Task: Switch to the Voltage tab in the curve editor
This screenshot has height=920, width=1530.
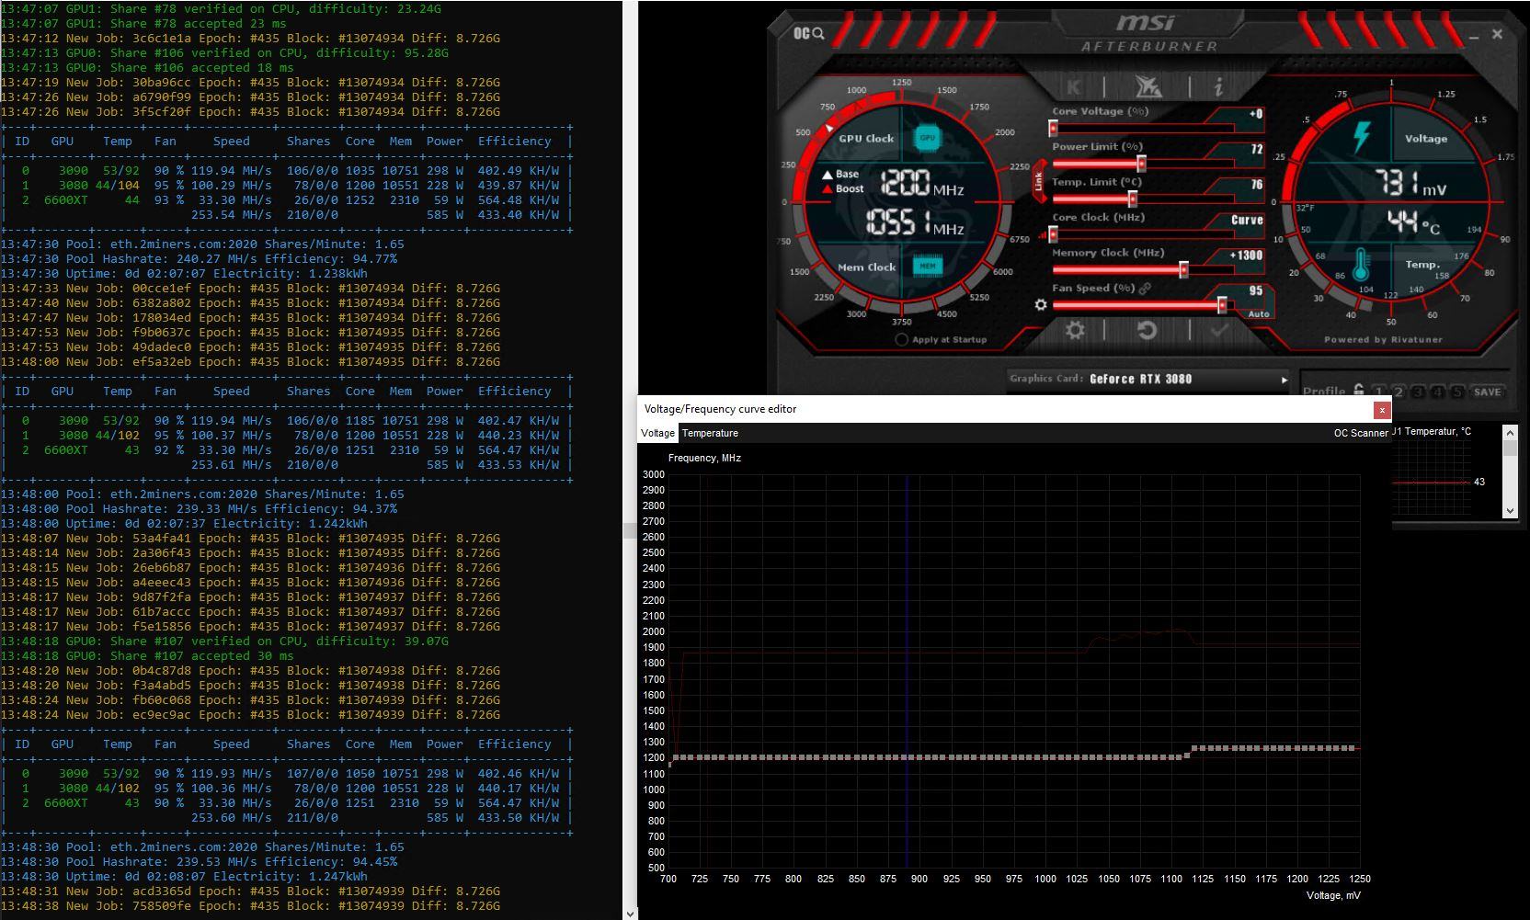Action: [657, 433]
